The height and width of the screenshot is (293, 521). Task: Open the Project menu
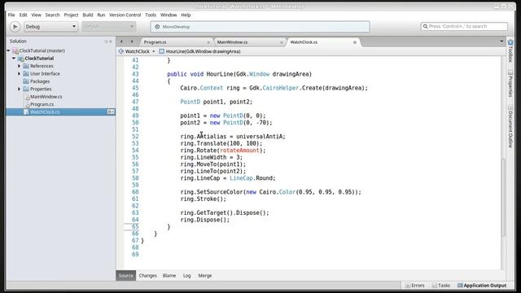pyautogui.click(x=71, y=15)
